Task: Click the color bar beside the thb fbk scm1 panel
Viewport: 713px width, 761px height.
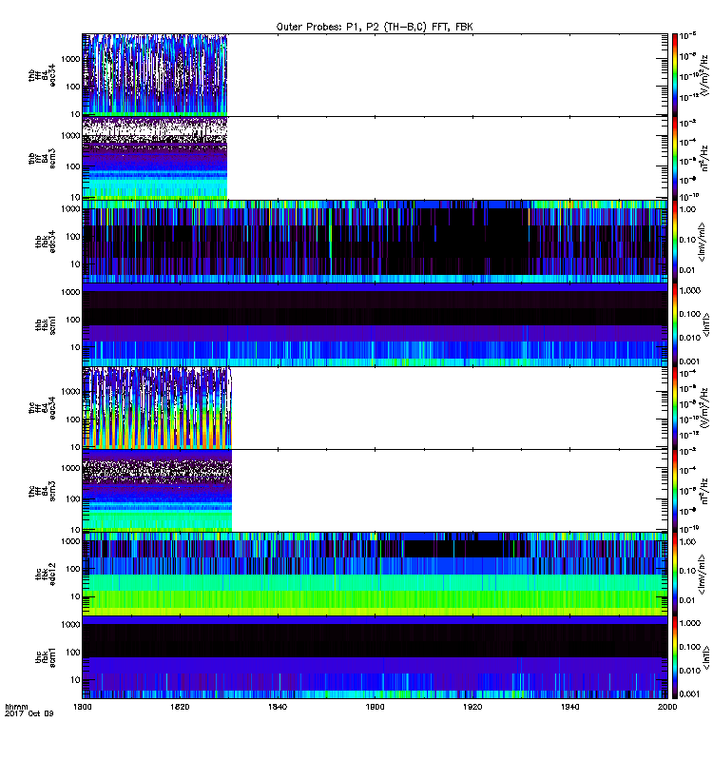Action: coord(674,324)
